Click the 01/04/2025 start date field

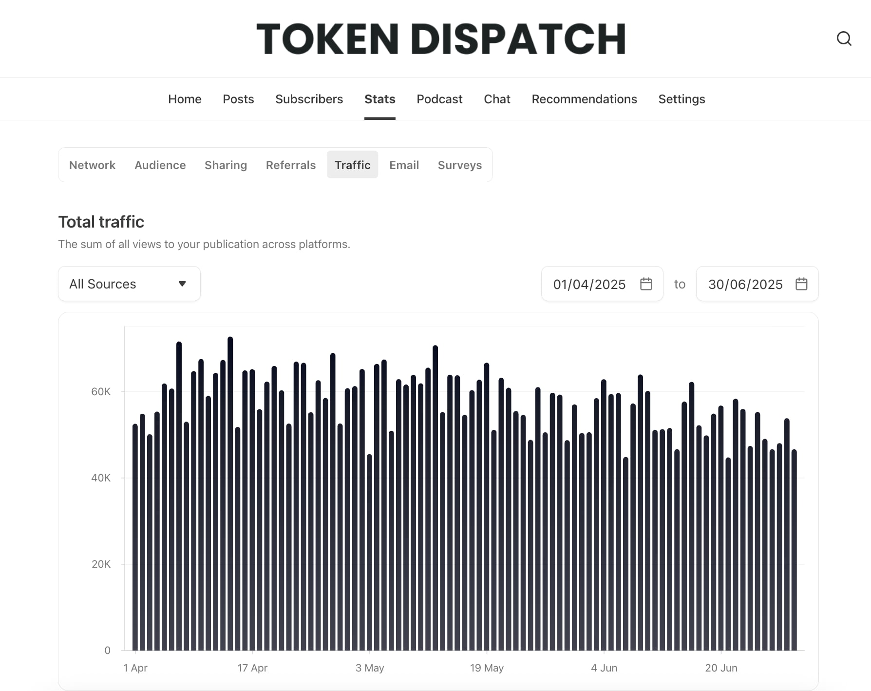click(x=602, y=284)
